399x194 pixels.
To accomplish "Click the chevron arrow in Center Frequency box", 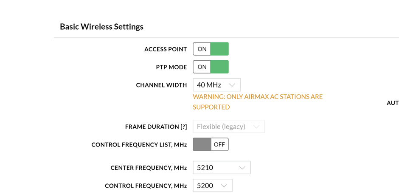I will [x=242, y=168].
